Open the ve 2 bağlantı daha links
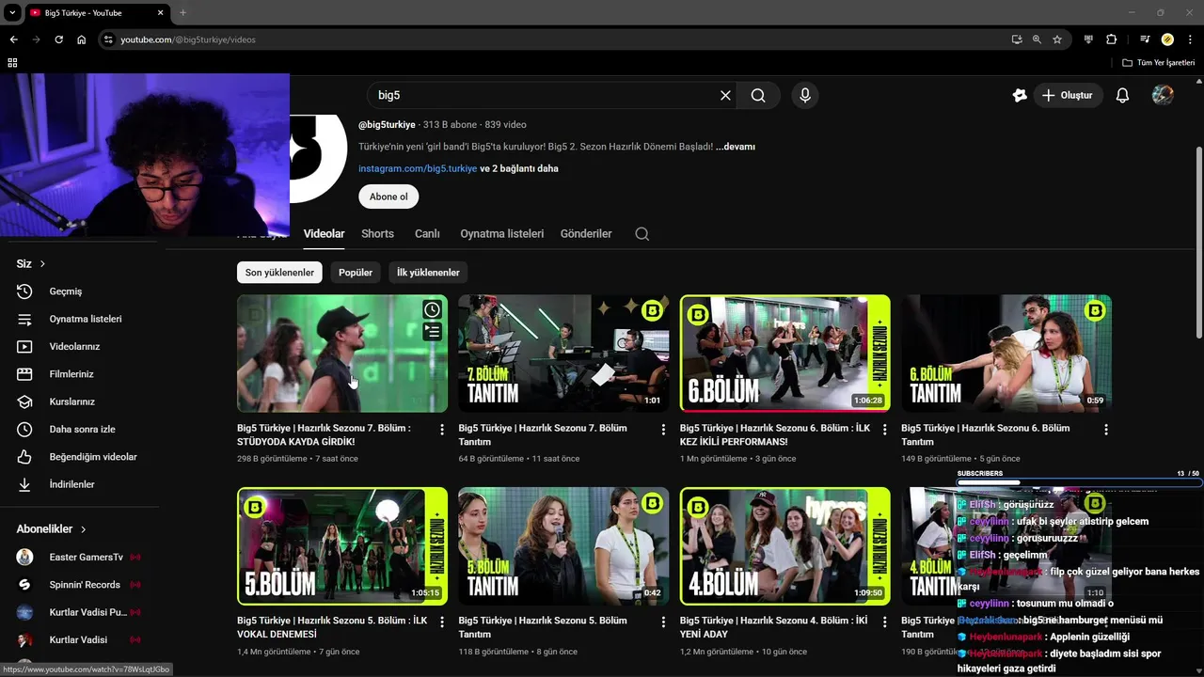 point(519,169)
